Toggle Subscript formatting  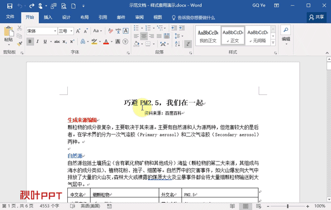click(65, 42)
